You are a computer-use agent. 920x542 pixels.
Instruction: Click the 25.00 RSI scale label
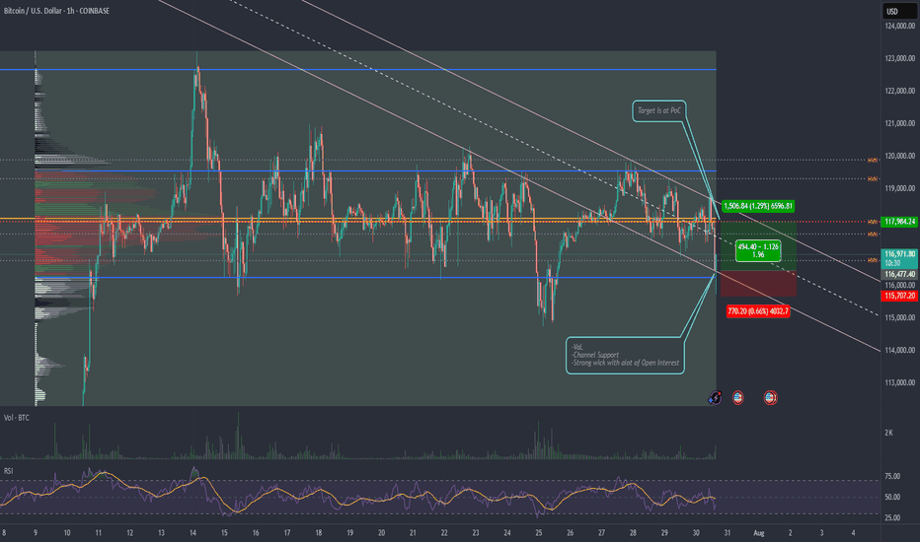click(x=892, y=517)
